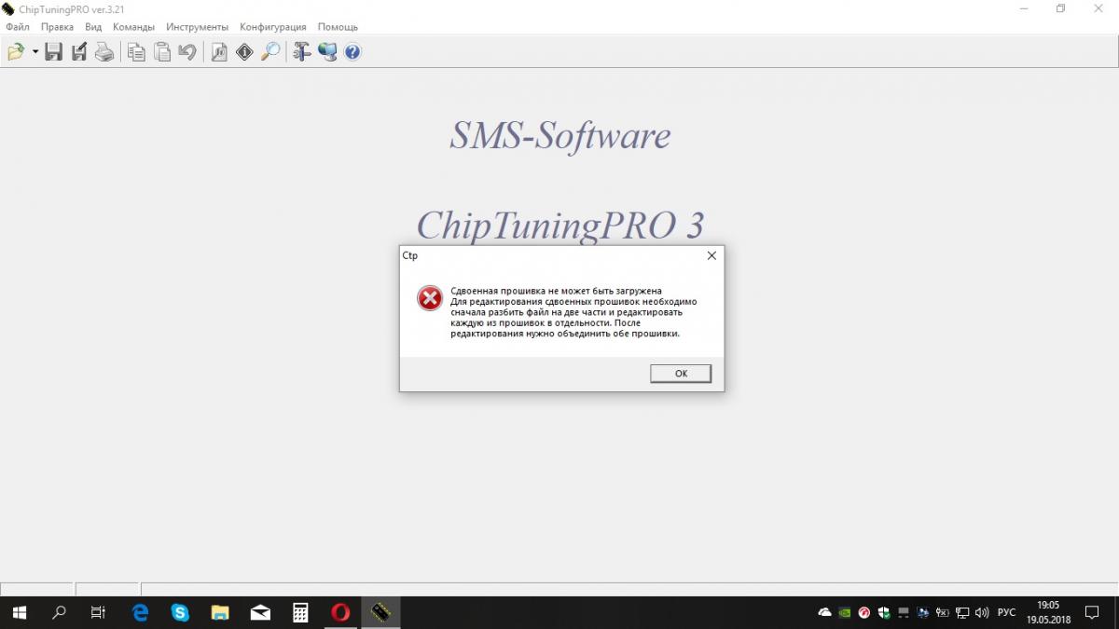Image resolution: width=1119 pixels, height=629 pixels.
Task: Switch the РУС keyboard language indicator
Action: pyautogui.click(x=1006, y=612)
